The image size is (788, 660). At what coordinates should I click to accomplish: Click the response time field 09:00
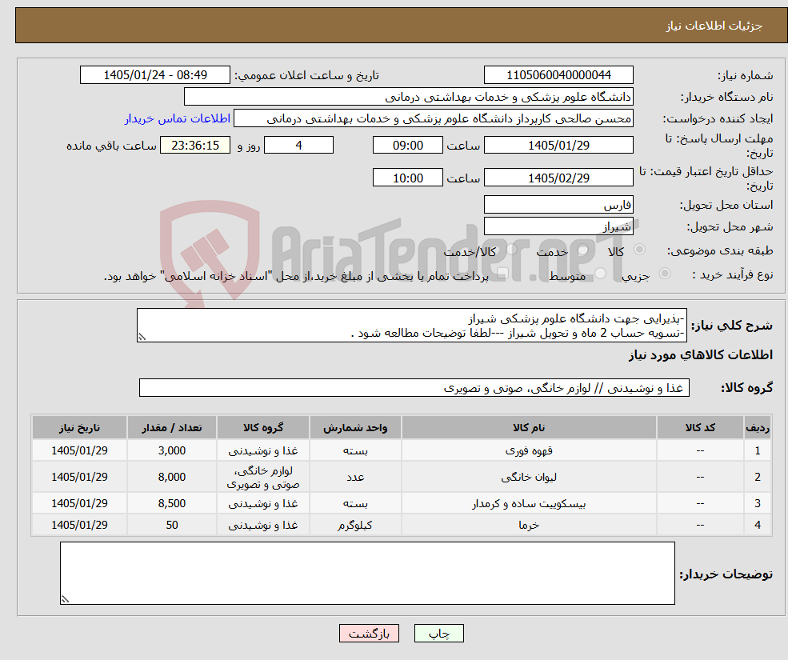[x=407, y=146]
